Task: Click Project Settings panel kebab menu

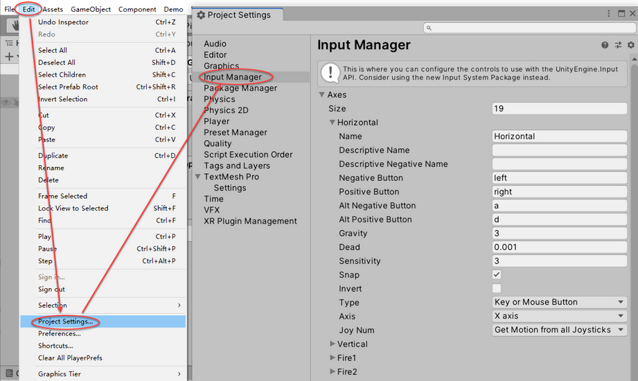Action: [x=609, y=13]
